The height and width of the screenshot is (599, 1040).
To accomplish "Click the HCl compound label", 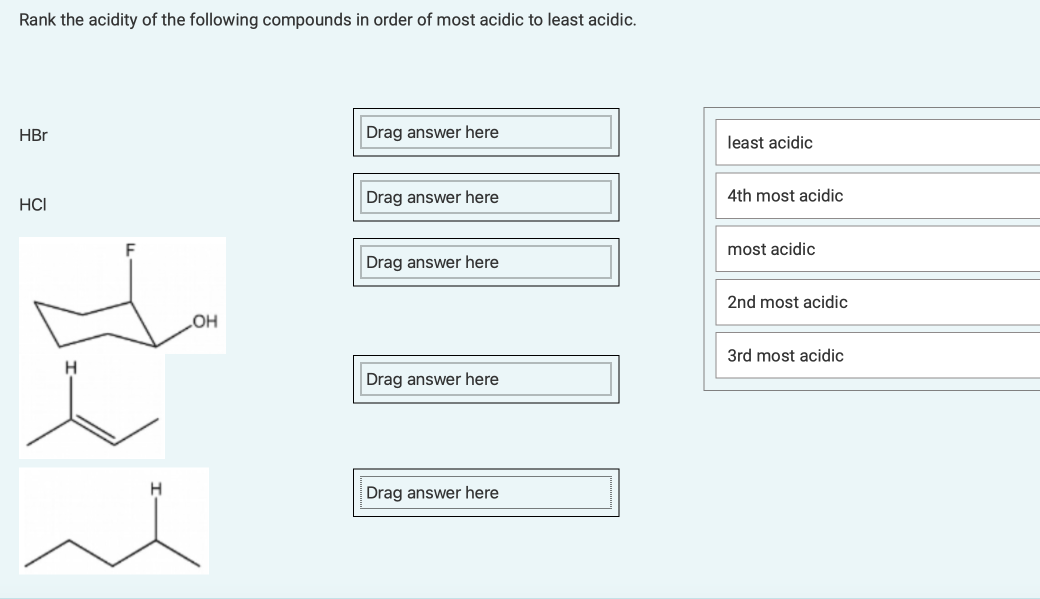I will tap(32, 204).
